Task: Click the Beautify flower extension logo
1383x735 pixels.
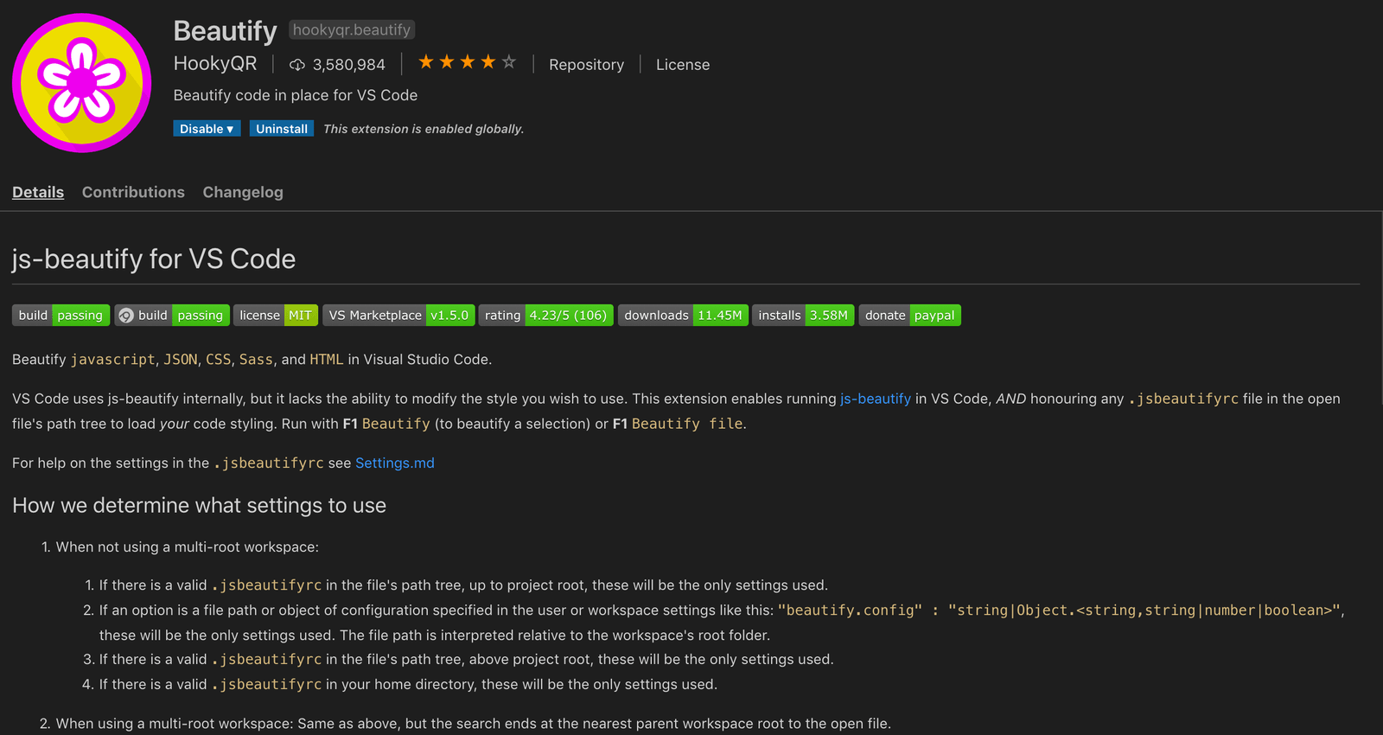Action: click(82, 83)
